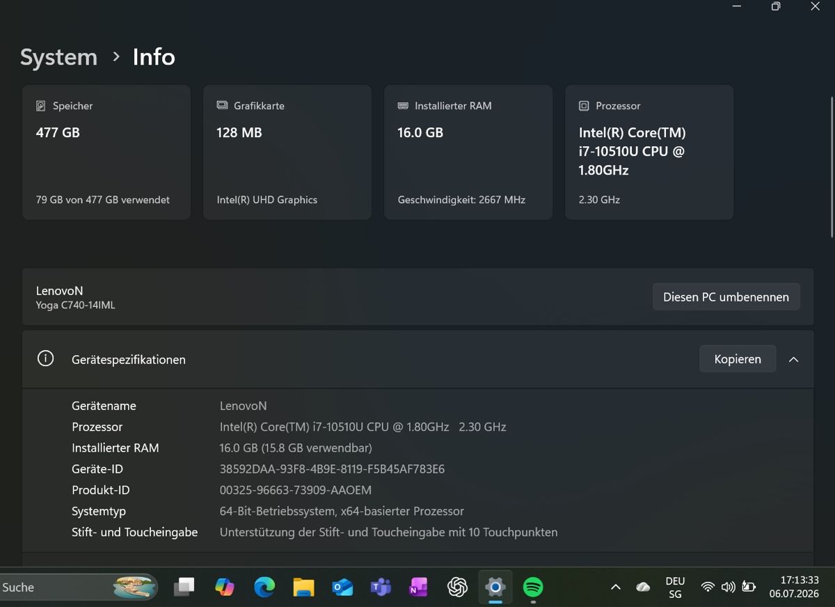This screenshot has height=607, width=835.
Task: Click the Prozessor info card
Action: pyautogui.click(x=649, y=152)
